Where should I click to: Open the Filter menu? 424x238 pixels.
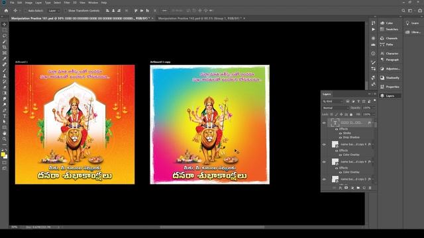[67, 3]
